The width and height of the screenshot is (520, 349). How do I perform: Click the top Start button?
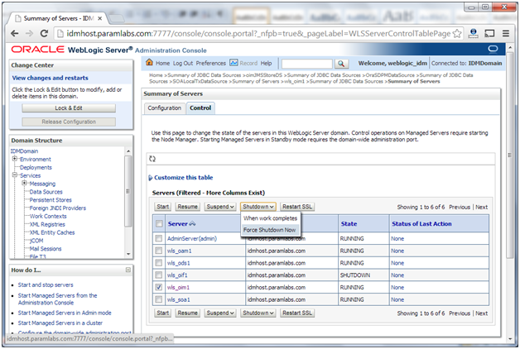[x=163, y=207]
